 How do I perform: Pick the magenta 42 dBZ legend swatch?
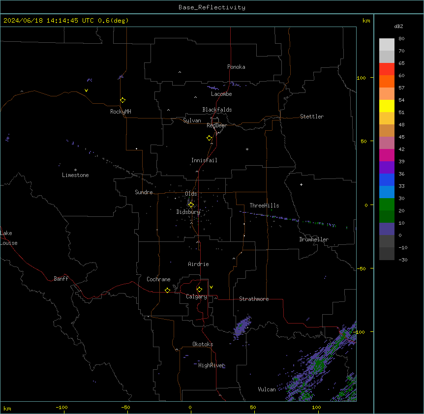tap(387, 155)
